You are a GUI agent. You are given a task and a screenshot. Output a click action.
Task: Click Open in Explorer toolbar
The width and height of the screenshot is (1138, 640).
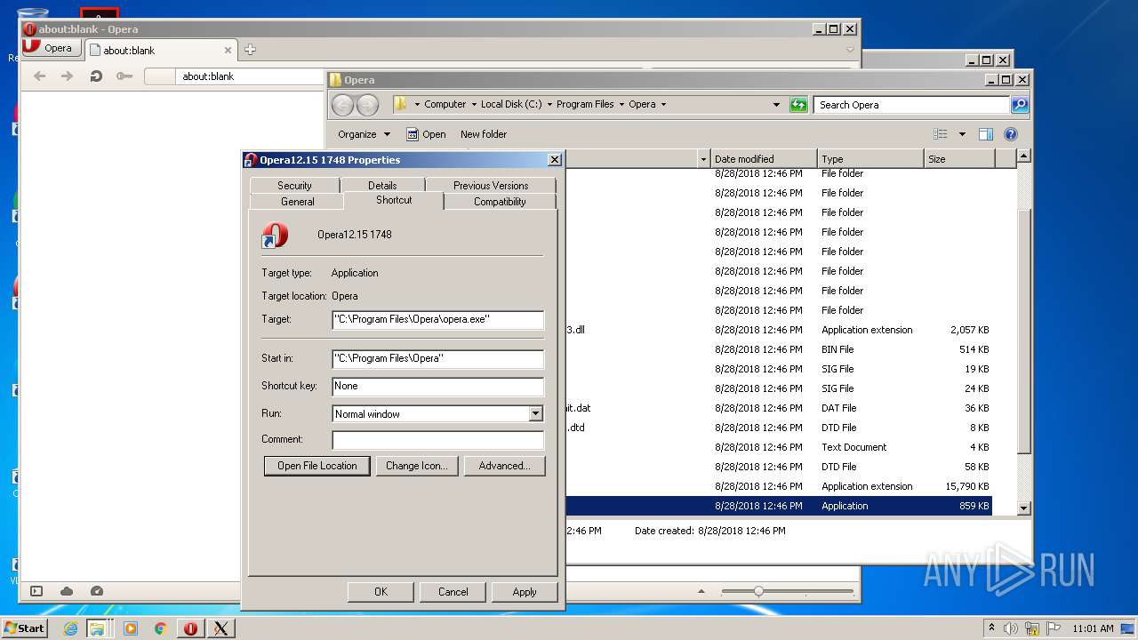pos(426,134)
